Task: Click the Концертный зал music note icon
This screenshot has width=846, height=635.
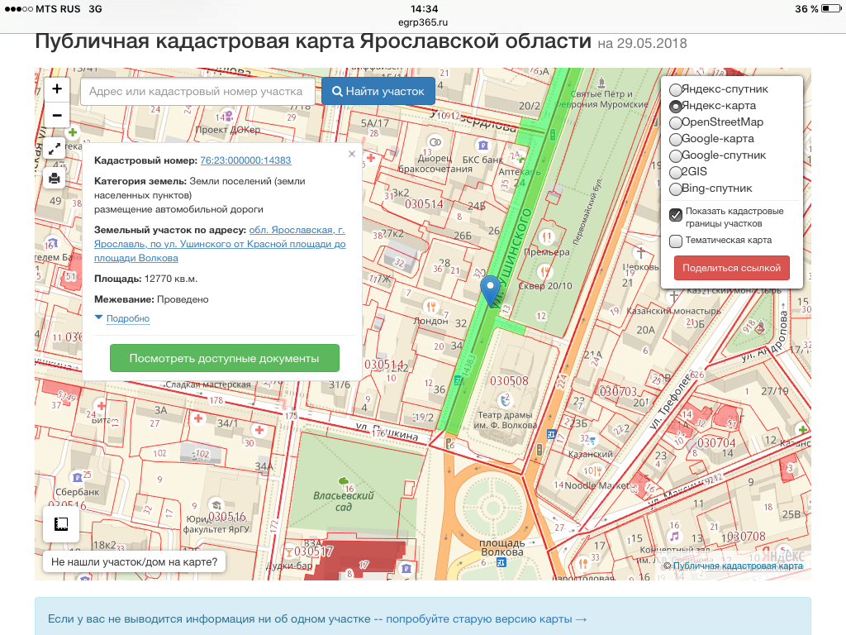Action: coord(674,537)
